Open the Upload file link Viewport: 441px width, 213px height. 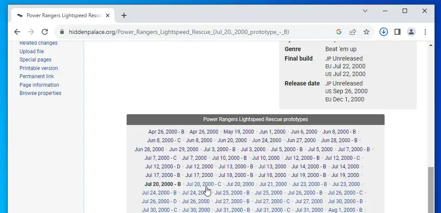click(x=31, y=51)
